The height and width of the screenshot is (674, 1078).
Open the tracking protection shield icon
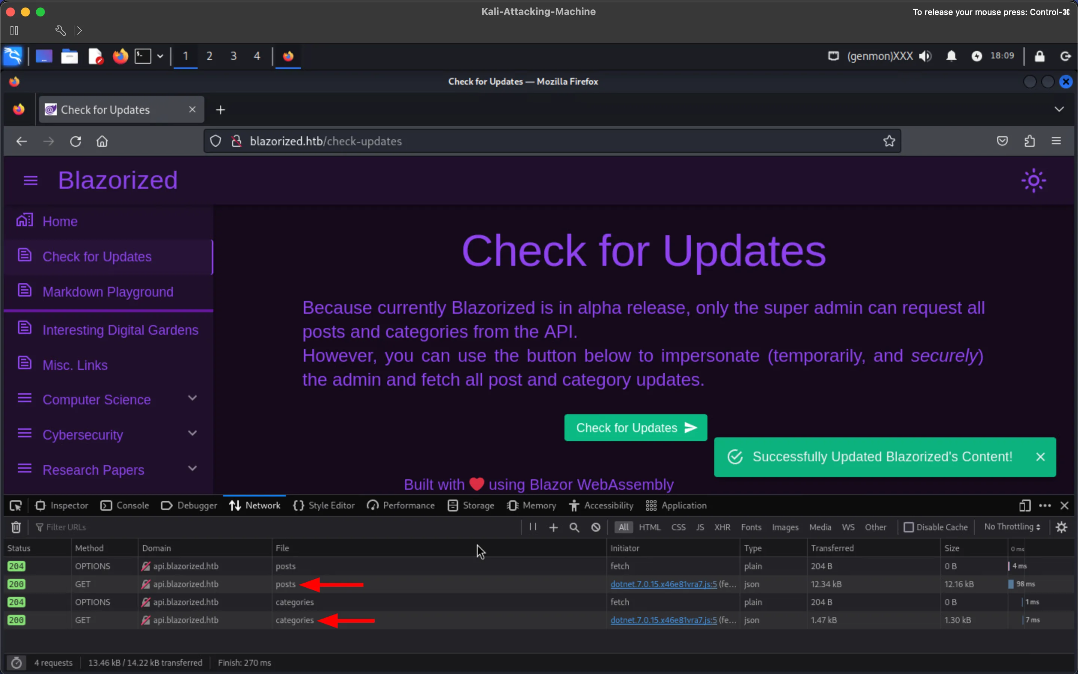click(216, 141)
